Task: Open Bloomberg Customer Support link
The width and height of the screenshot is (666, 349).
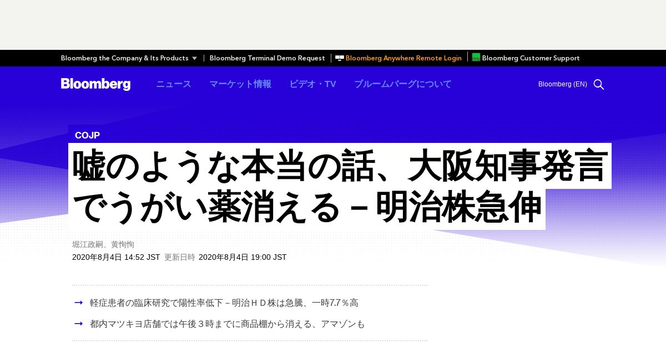Action: [x=531, y=58]
